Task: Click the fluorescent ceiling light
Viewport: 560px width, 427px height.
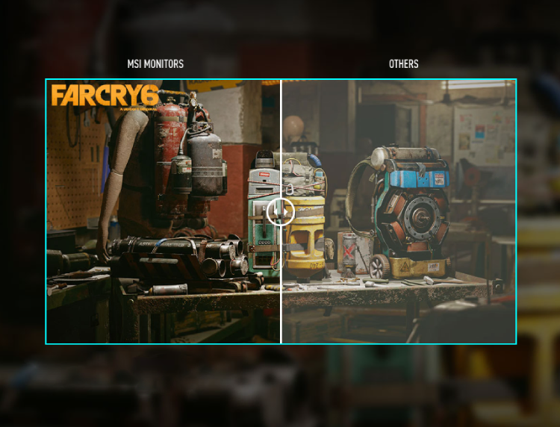Action: (478, 84)
